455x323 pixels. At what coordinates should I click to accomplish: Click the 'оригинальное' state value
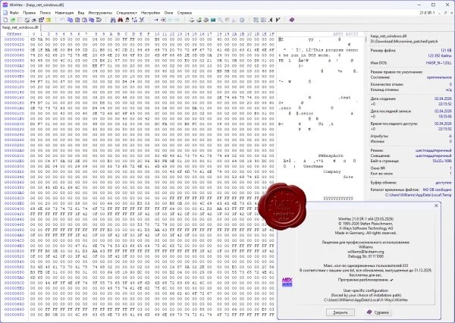tap(439, 78)
